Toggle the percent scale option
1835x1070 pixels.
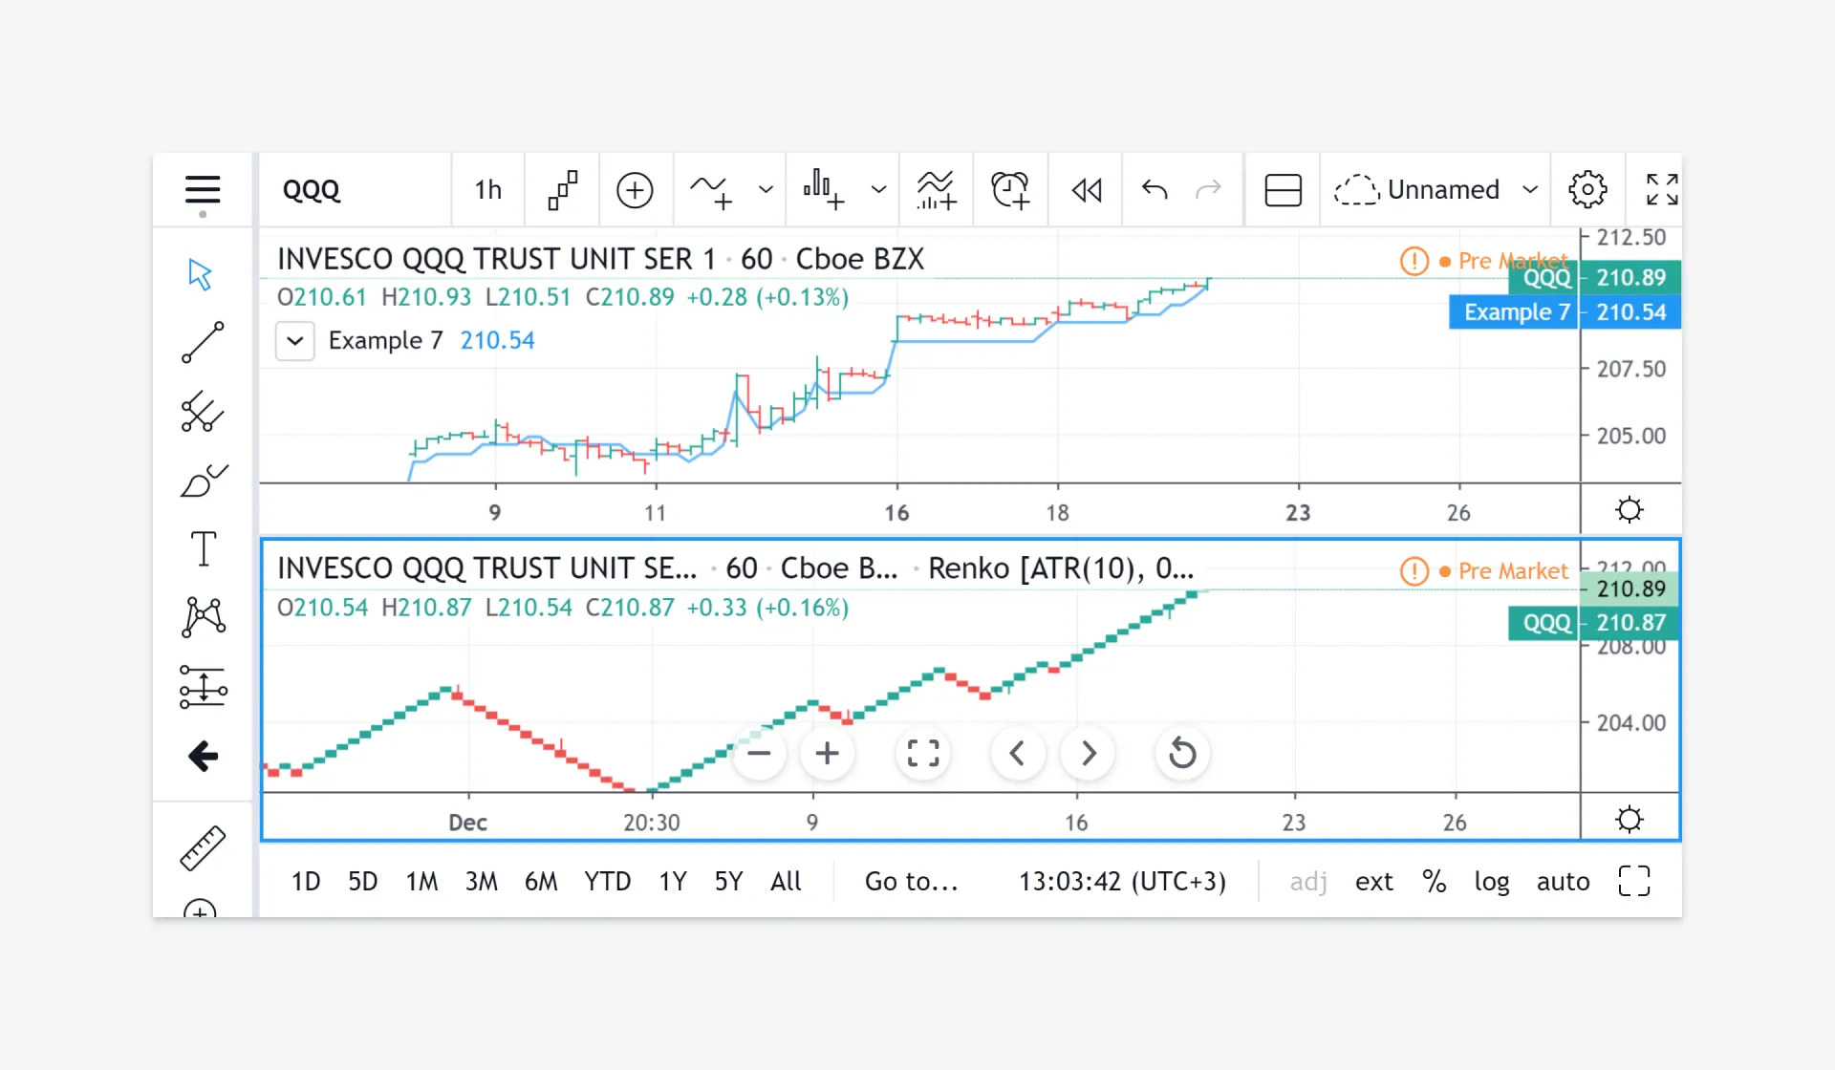pos(1434,881)
